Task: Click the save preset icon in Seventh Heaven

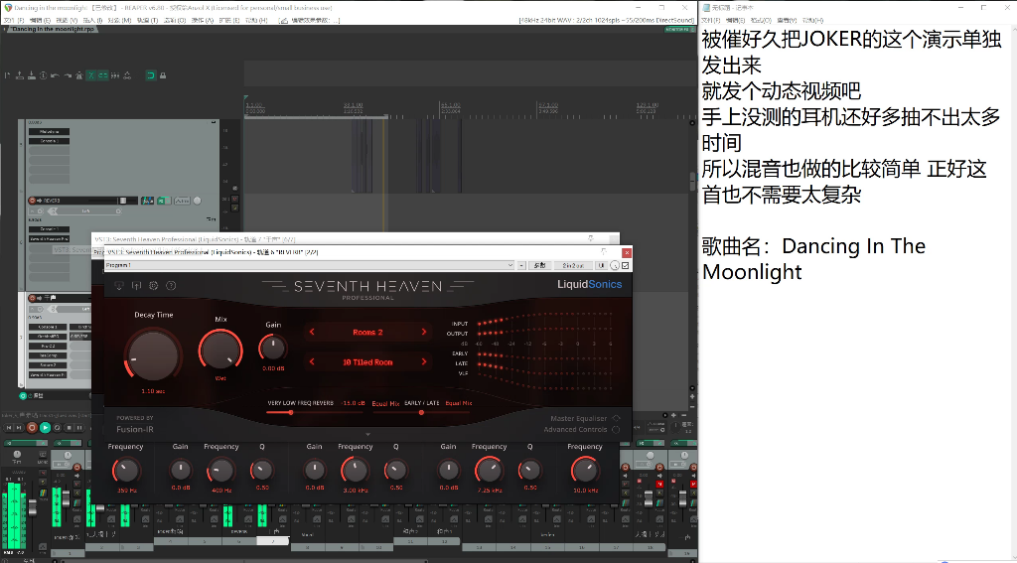Action: (136, 285)
